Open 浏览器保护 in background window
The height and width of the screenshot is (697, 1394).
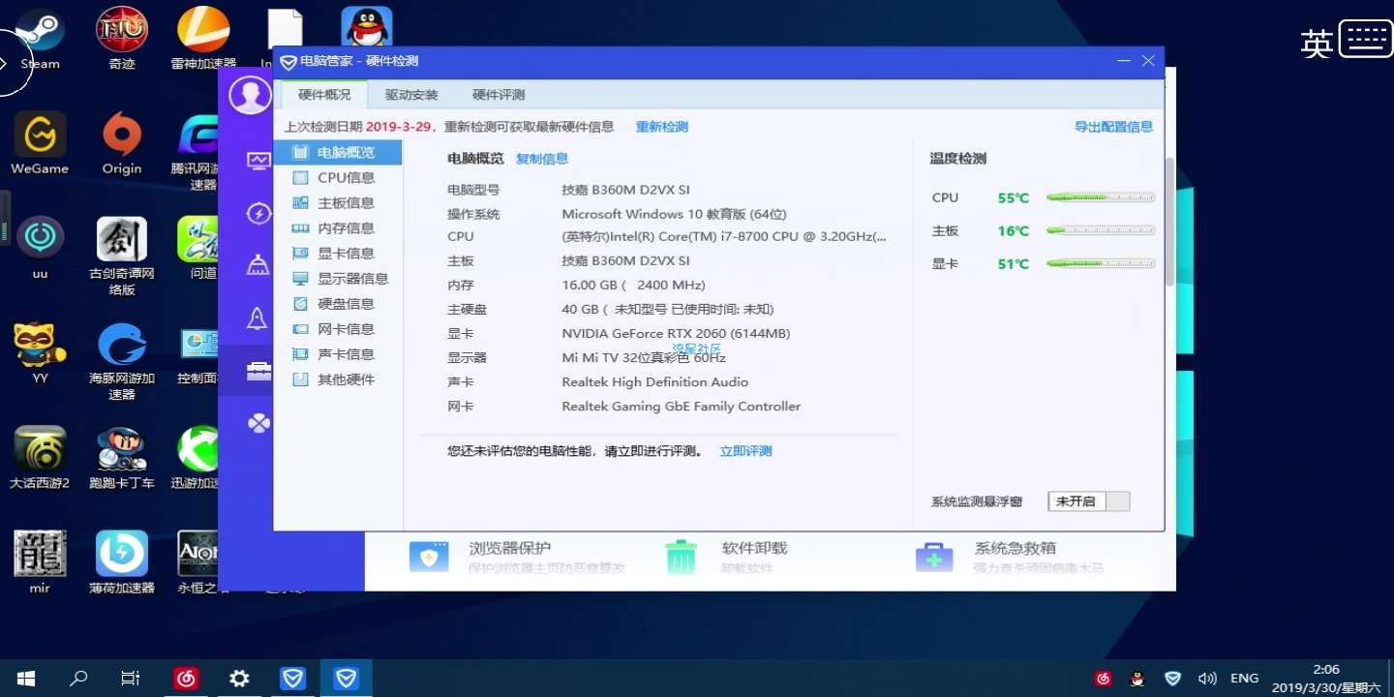[x=517, y=557]
